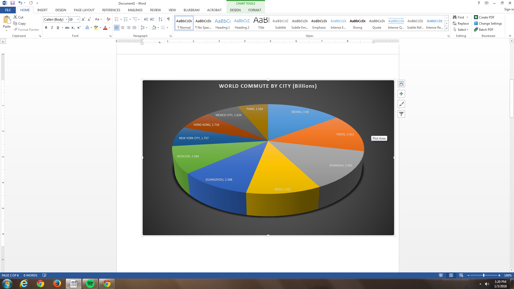
Task: Open the Chart Filters funnel icon
Action: (401, 114)
